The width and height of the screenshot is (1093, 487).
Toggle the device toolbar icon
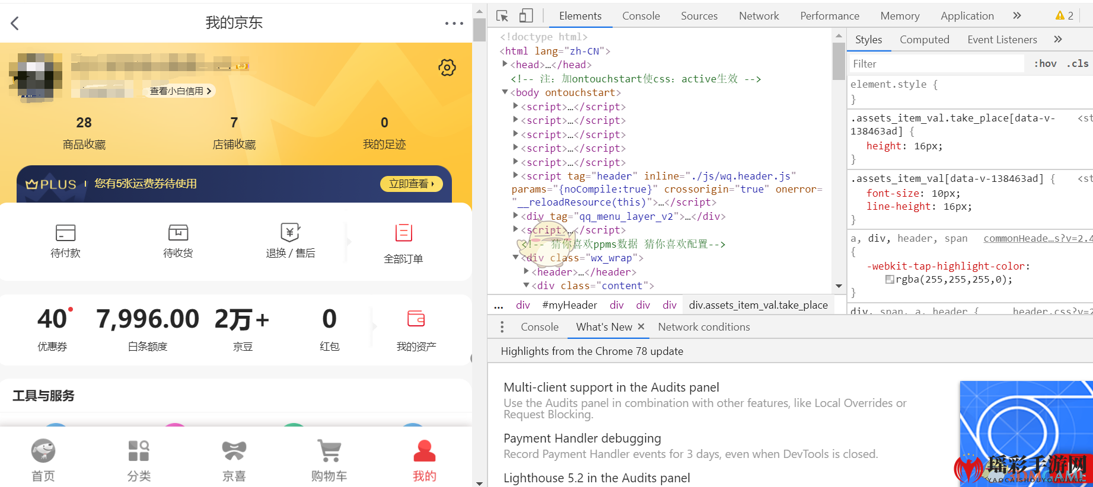click(526, 16)
